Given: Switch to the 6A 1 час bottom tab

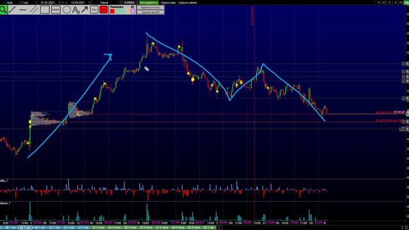Looking at the screenshot, I should (x=25, y=227).
